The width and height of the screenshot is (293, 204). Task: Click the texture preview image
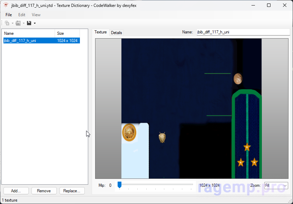pyautogui.click(x=191, y=108)
